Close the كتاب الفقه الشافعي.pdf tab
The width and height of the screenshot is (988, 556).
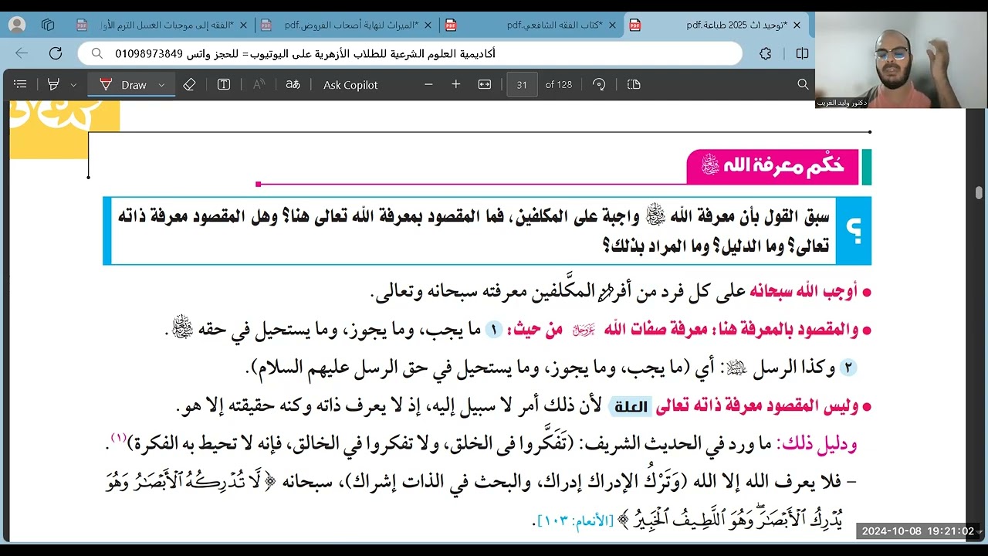coord(612,25)
